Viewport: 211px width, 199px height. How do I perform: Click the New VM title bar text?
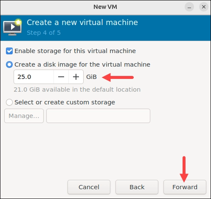(105, 7)
